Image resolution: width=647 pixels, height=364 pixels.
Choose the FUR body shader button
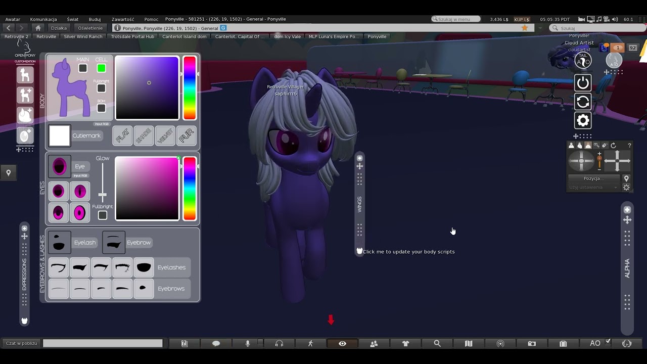[187, 135]
